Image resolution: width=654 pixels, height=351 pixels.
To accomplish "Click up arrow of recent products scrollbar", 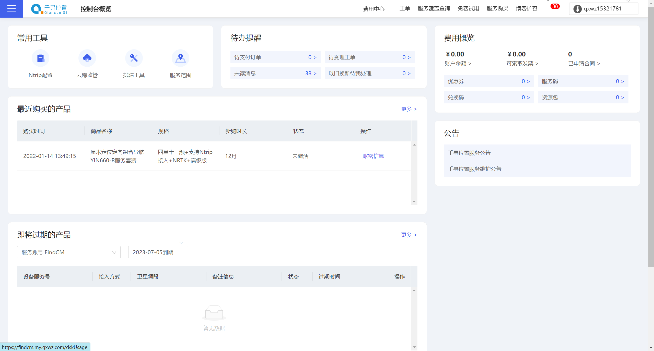I will point(414,145).
